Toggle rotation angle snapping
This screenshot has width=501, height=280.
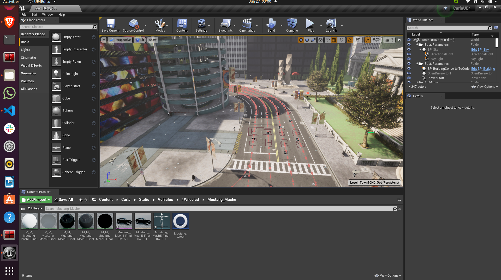point(350,40)
